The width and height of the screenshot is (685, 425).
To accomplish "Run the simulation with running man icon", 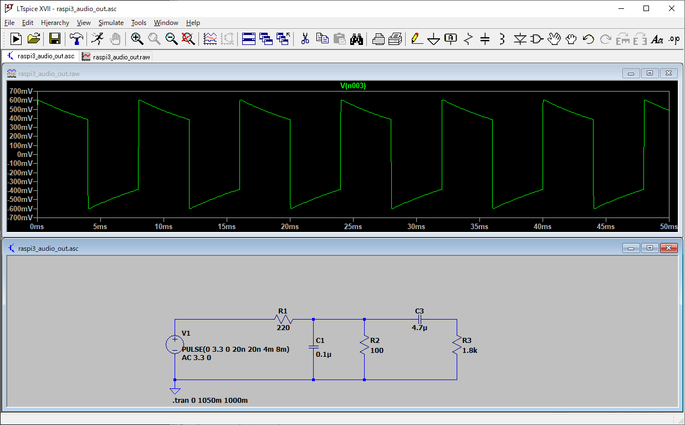I will [x=97, y=39].
